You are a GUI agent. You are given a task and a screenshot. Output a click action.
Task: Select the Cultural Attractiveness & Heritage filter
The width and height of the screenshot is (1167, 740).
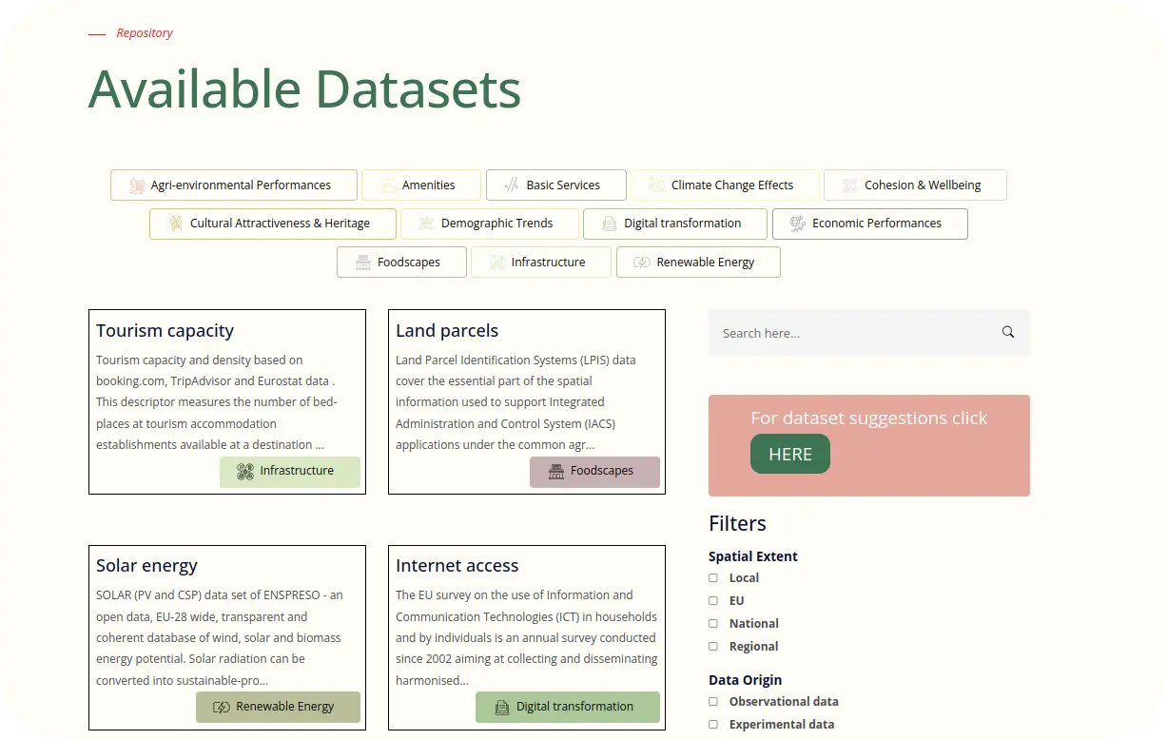[x=273, y=223]
